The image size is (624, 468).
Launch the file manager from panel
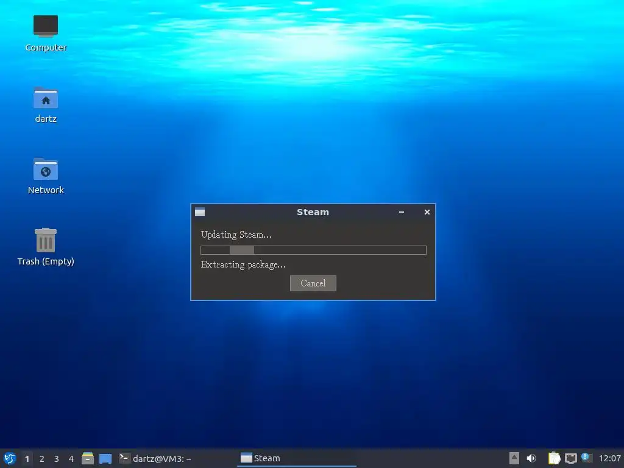tap(88, 458)
